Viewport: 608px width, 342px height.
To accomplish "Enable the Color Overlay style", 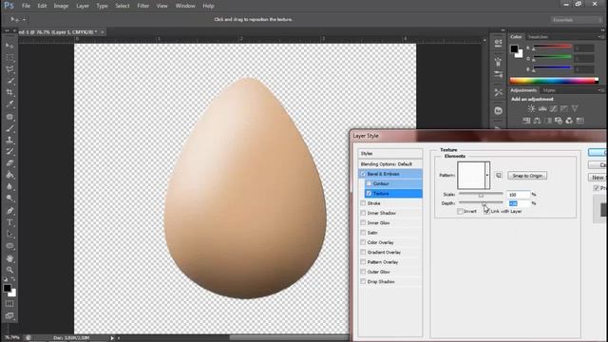I will [x=363, y=242].
